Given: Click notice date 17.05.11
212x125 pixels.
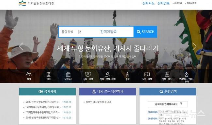Looking at the screenshot, I should click(x=67, y=107).
